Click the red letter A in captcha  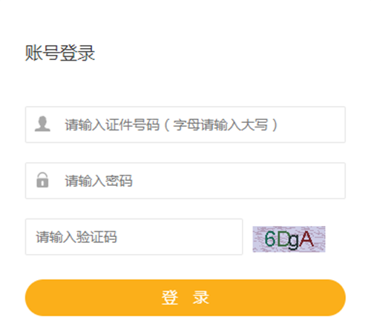(x=306, y=239)
